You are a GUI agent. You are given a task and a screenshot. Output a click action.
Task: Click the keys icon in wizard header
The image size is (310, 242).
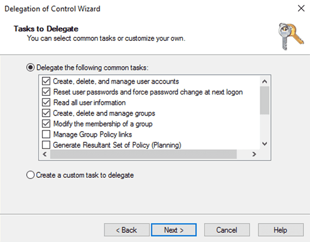click(x=291, y=37)
